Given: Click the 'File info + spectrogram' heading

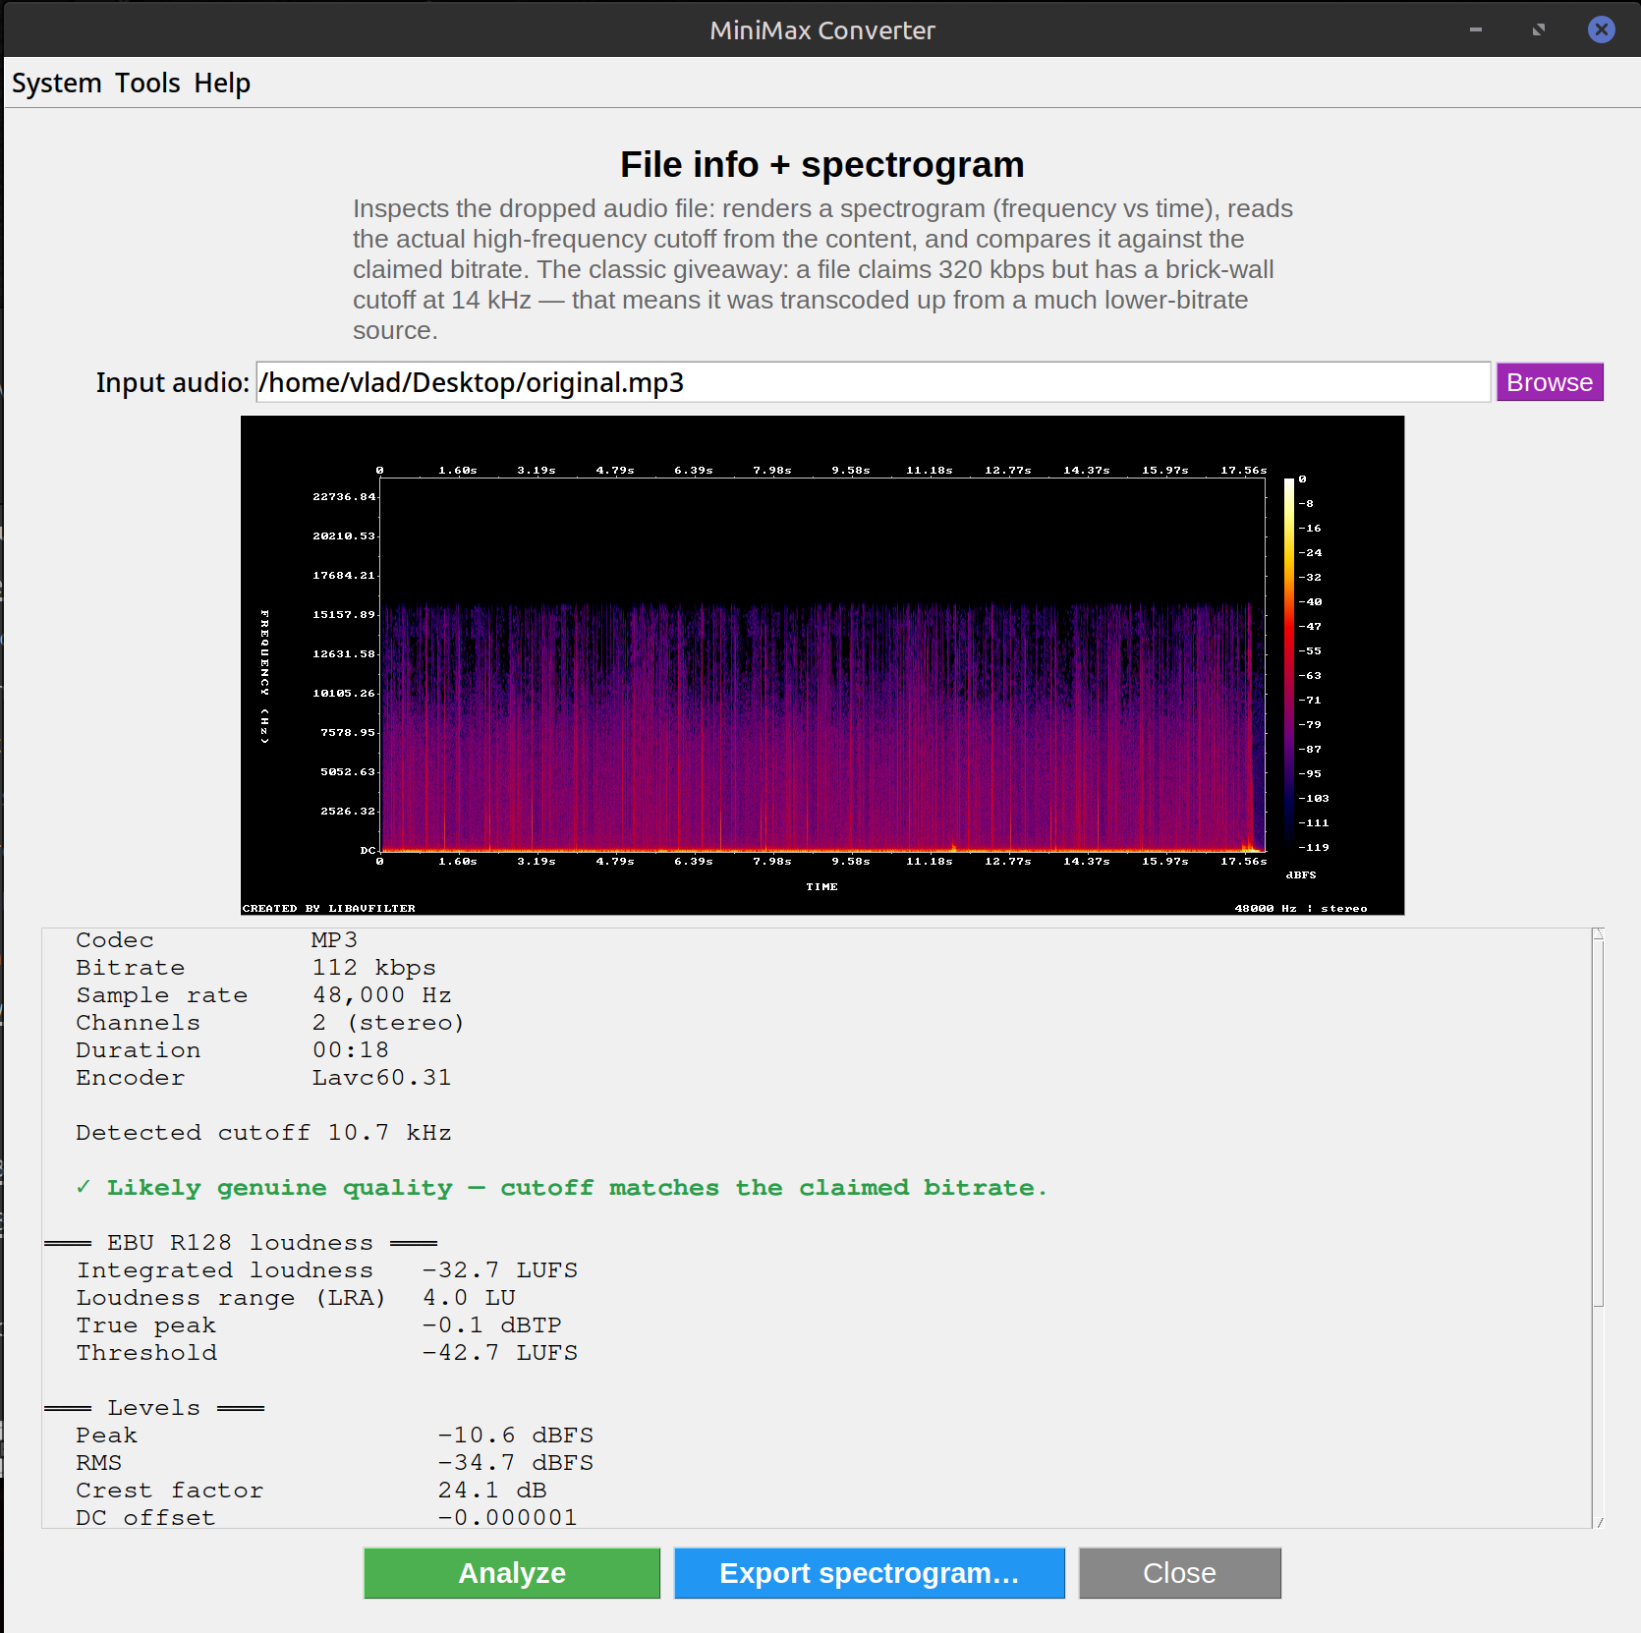Looking at the screenshot, I should point(822,165).
